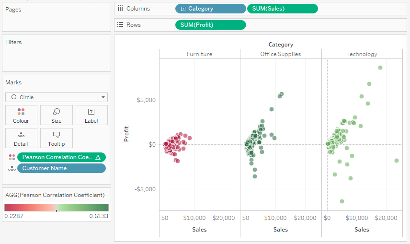Viewport: 410px width, 244px height.
Task: Select the lowest Office Supplies circle
Action: click(255, 176)
